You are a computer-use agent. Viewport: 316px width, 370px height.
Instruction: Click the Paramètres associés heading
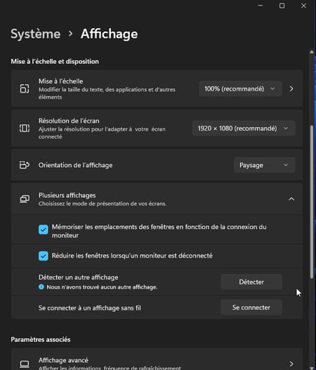pos(41,340)
